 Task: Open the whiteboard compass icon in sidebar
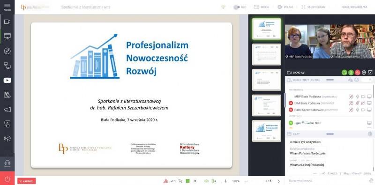7,51
